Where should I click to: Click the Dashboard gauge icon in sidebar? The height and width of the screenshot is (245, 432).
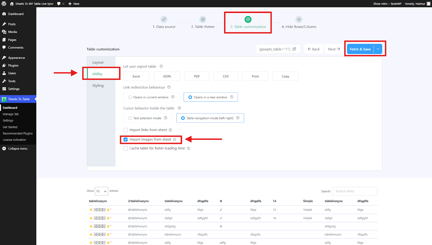[4, 14]
